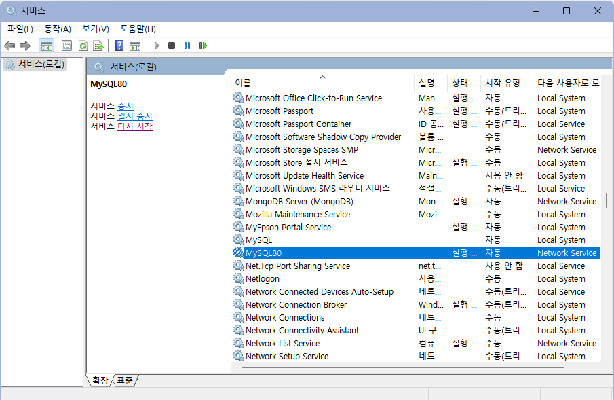
Task: Click the vertical scrollbar thumb
Action: (607, 200)
